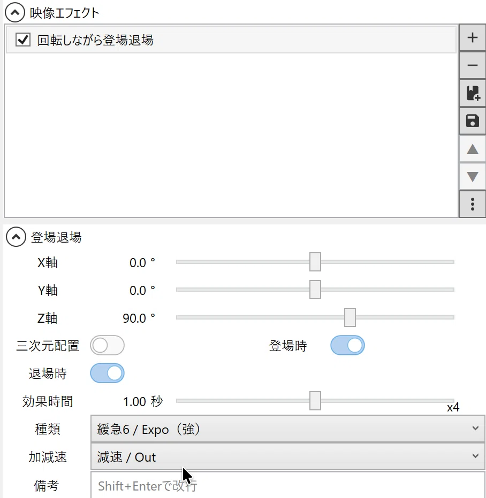
Task: Remove the selected effect with minus button
Action: [x=472, y=65]
